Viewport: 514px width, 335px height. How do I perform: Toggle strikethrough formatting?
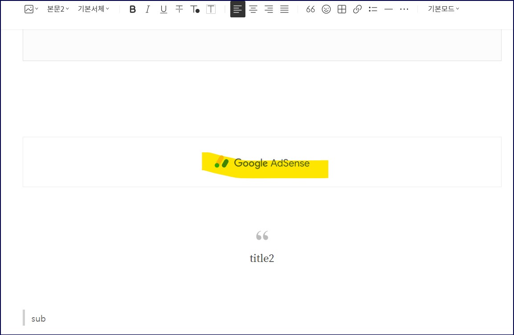tap(179, 9)
